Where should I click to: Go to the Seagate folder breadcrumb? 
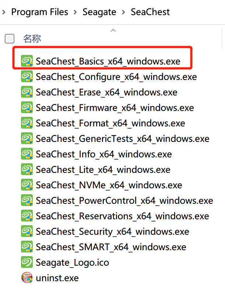pos(99,12)
